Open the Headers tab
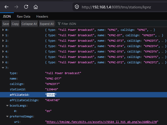Image resolution: width=167 pixels, height=125 pixels. tap(42, 17)
